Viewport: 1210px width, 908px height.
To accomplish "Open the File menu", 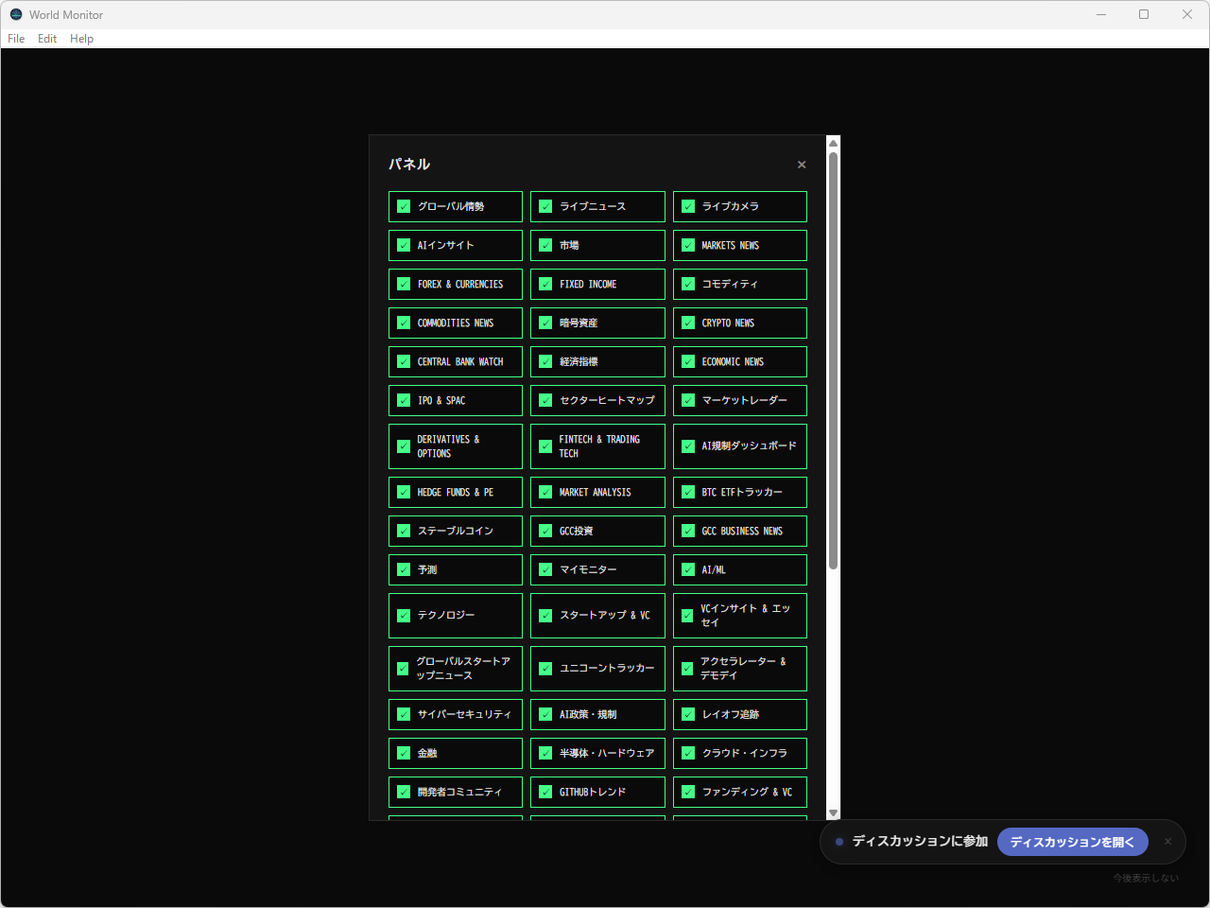I will 16,39.
